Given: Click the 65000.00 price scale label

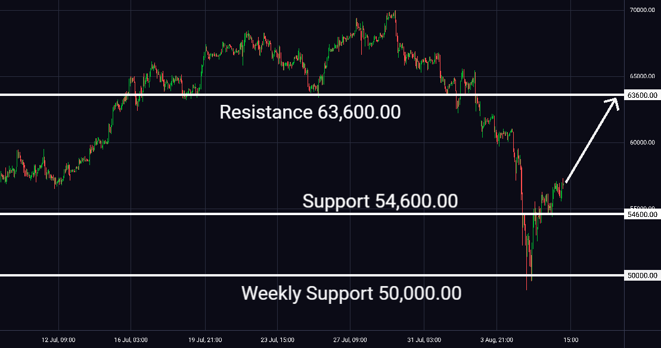Looking at the screenshot, I should pyautogui.click(x=642, y=76).
